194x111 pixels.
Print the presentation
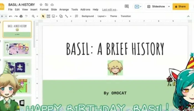click(21, 16)
